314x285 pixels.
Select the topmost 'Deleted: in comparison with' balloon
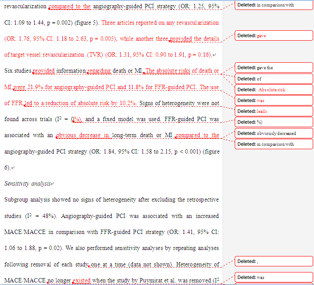(273, 5)
